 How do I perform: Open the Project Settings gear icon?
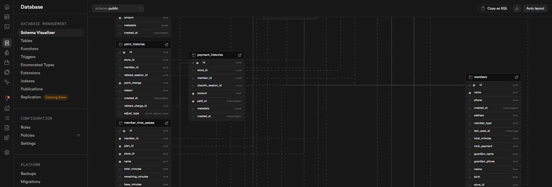(7, 152)
